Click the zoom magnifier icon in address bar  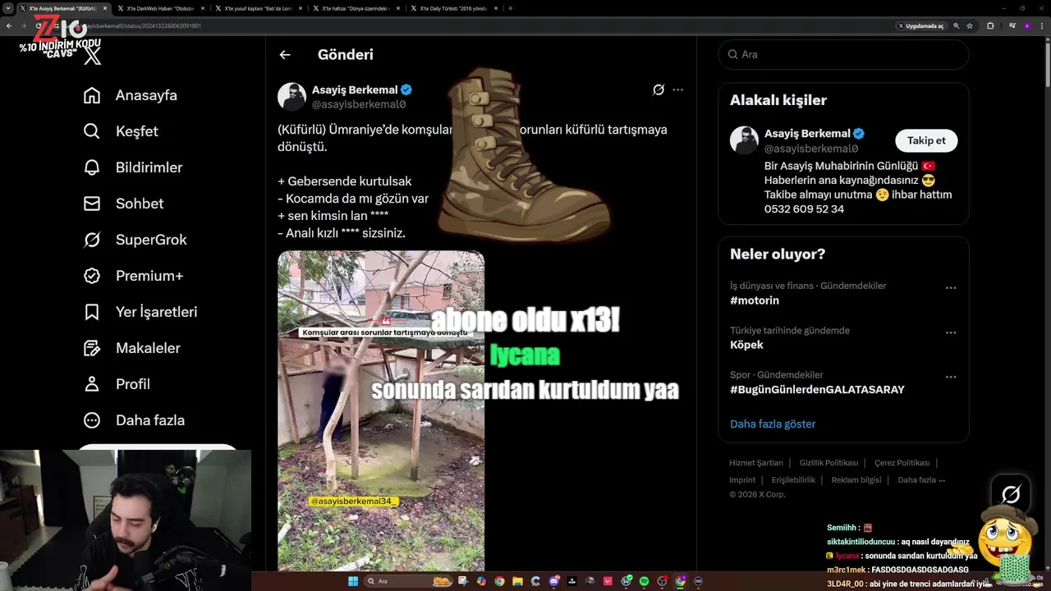tap(957, 25)
